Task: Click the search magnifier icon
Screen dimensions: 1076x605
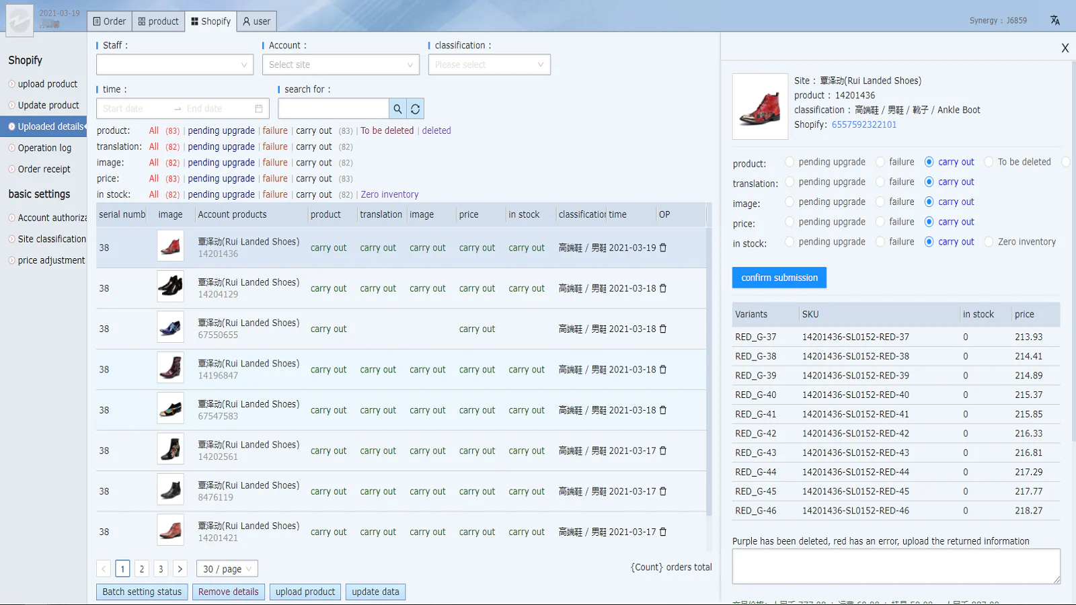Action: tap(397, 109)
